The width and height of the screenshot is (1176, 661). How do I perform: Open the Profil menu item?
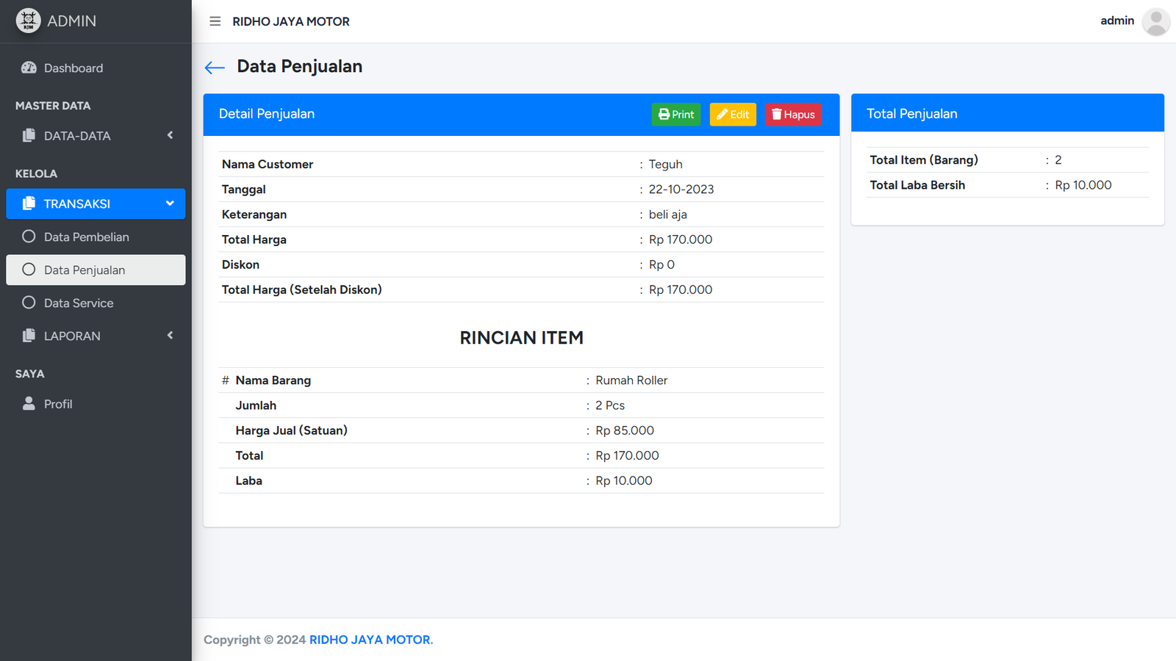(58, 404)
